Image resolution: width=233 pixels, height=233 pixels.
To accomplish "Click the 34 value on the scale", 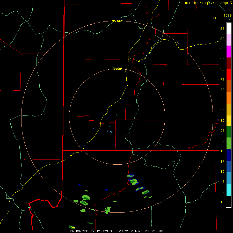I will tap(222, 110).
